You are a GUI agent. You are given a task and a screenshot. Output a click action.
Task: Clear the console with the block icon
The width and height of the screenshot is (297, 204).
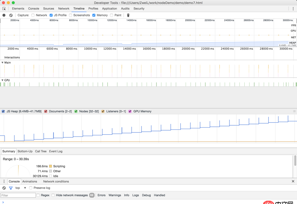pos(4,188)
